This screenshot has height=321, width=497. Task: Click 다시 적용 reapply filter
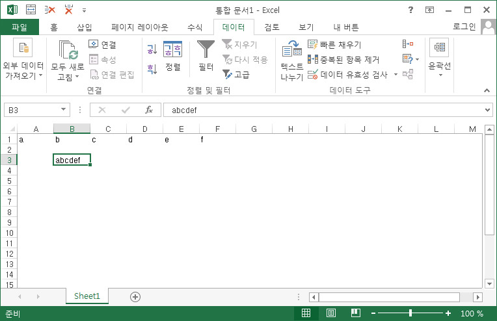click(245, 59)
